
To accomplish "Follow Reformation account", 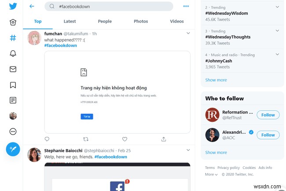I will [x=268, y=115].
